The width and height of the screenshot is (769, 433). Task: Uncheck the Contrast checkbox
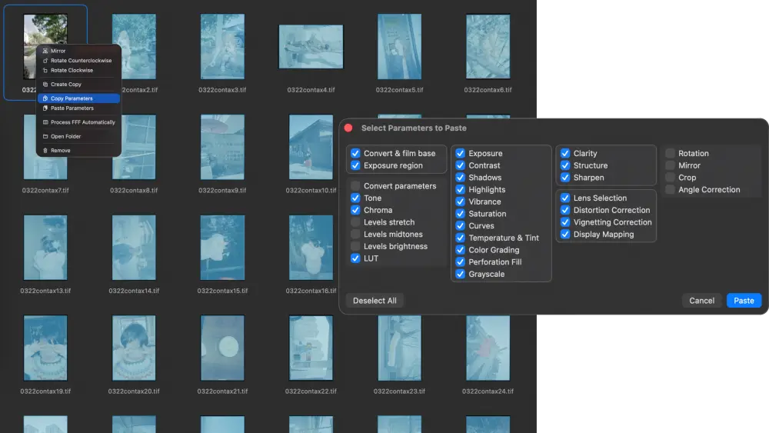(x=461, y=166)
